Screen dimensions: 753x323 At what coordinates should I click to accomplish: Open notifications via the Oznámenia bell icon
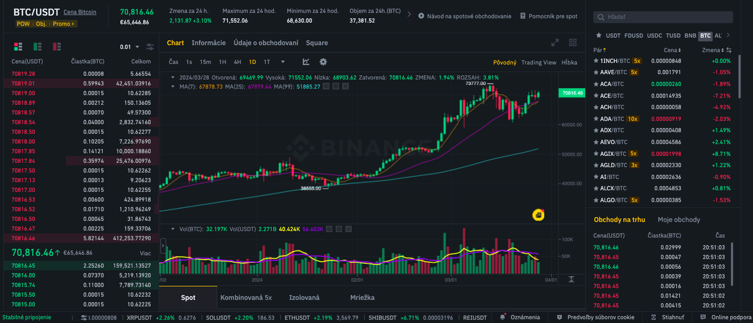tap(503, 317)
